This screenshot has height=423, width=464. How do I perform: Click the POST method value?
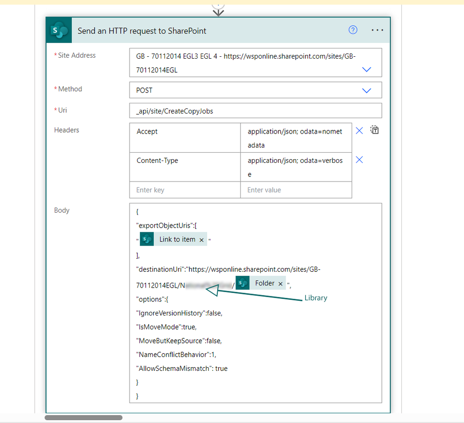(144, 90)
